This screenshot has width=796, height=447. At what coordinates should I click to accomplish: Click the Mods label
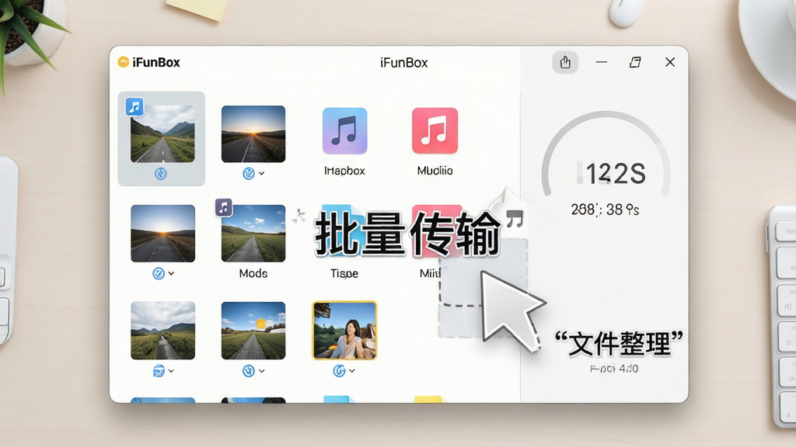(253, 273)
